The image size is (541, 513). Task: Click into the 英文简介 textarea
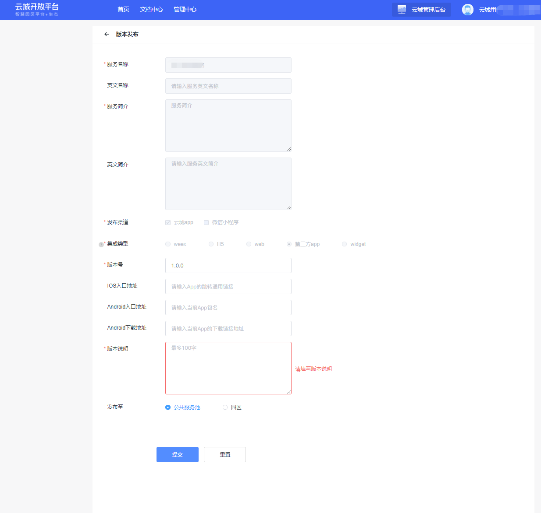228,184
